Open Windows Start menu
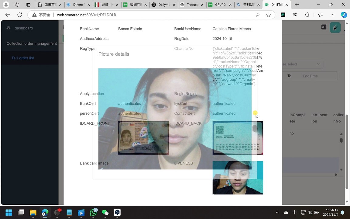This screenshot has width=350, height=219. click(9, 212)
